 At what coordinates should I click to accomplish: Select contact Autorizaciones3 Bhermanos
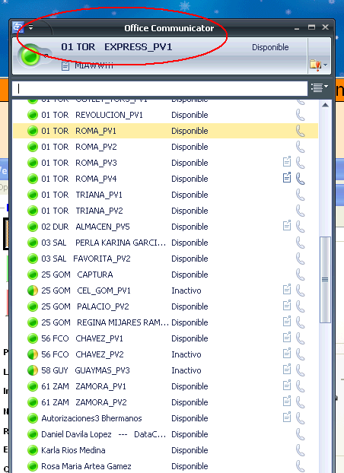tap(165, 419)
